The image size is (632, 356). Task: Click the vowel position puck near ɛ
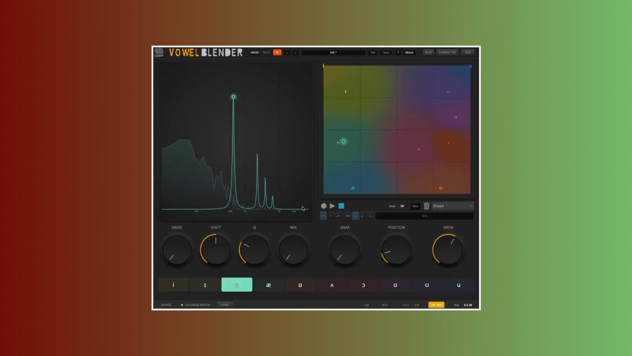pyautogui.click(x=343, y=142)
